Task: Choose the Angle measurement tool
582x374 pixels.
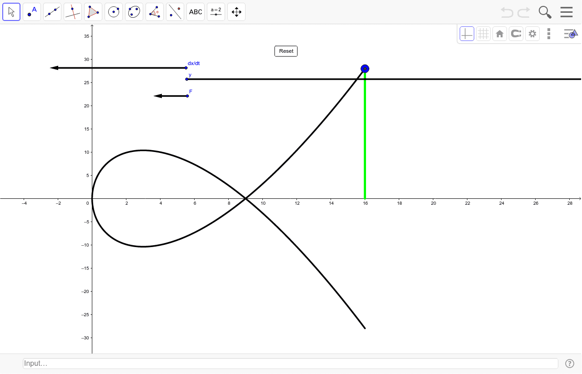Action: pyautogui.click(x=154, y=12)
